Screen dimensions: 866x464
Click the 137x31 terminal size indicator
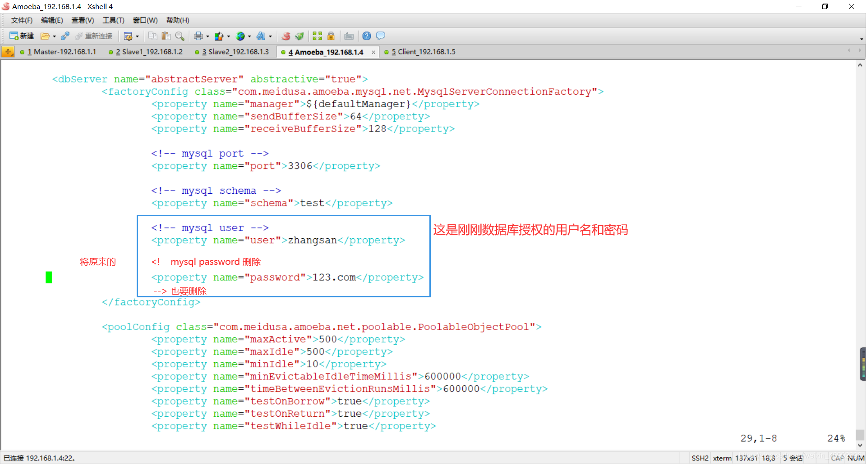[746, 458]
